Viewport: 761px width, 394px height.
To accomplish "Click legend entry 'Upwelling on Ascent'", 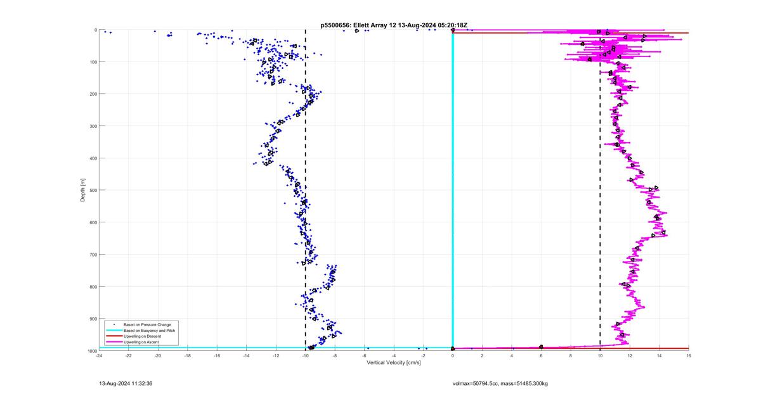I will [x=141, y=342].
